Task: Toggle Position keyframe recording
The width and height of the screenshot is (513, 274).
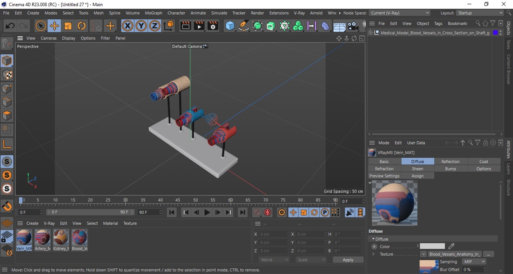Action: [293, 212]
